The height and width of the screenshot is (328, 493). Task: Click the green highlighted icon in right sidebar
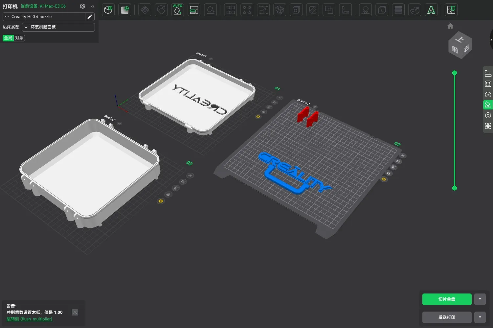(x=488, y=105)
